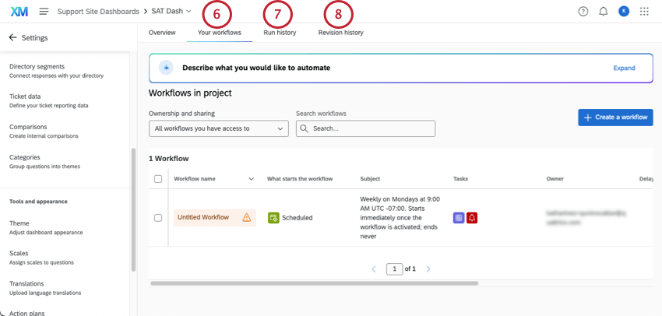Viewport: 662px width, 316px height.
Task: Tick the select-all workflows header checkbox
Action: point(158,179)
